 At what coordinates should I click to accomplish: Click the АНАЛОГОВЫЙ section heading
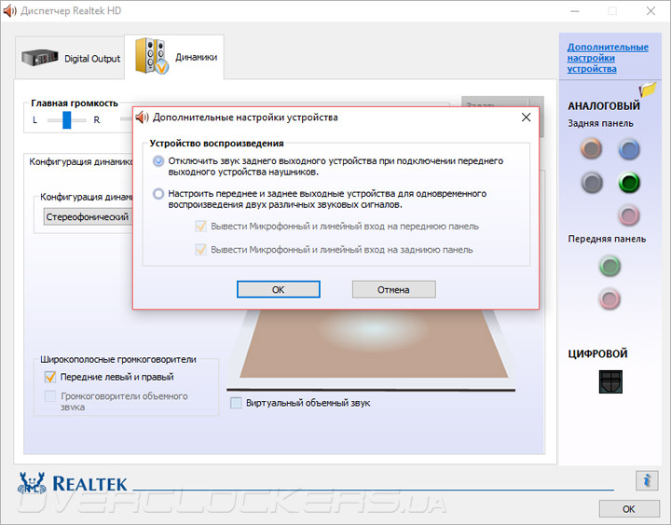[x=604, y=105]
